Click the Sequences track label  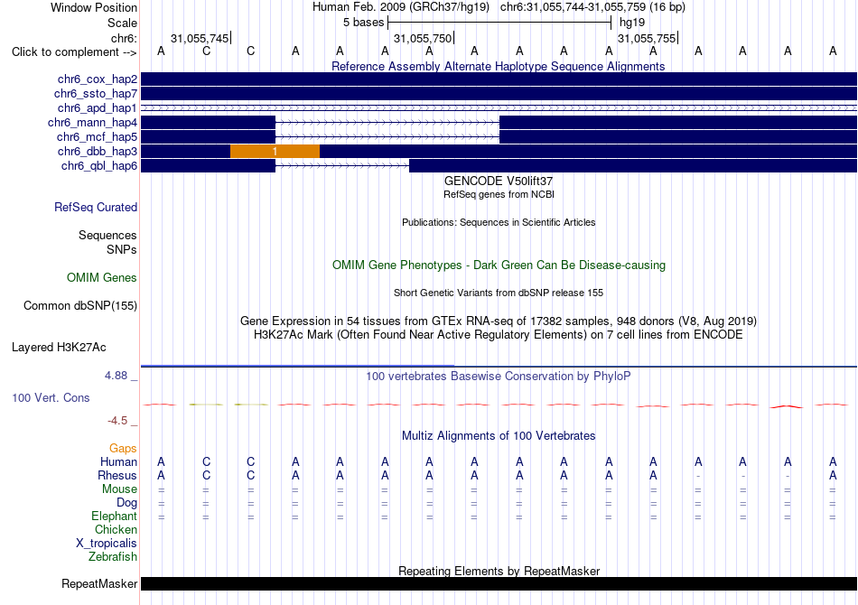[107, 235]
